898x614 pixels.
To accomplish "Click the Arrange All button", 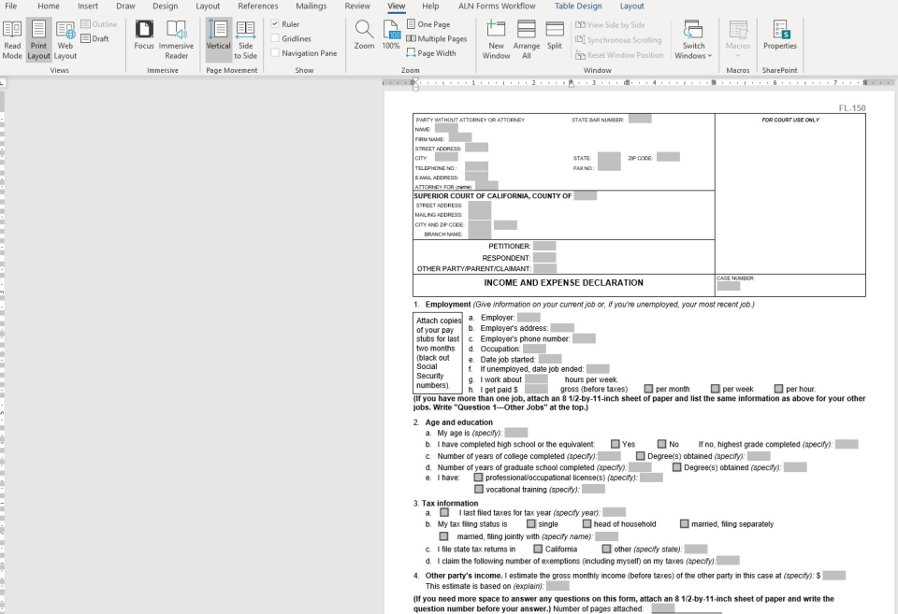I will [x=526, y=38].
